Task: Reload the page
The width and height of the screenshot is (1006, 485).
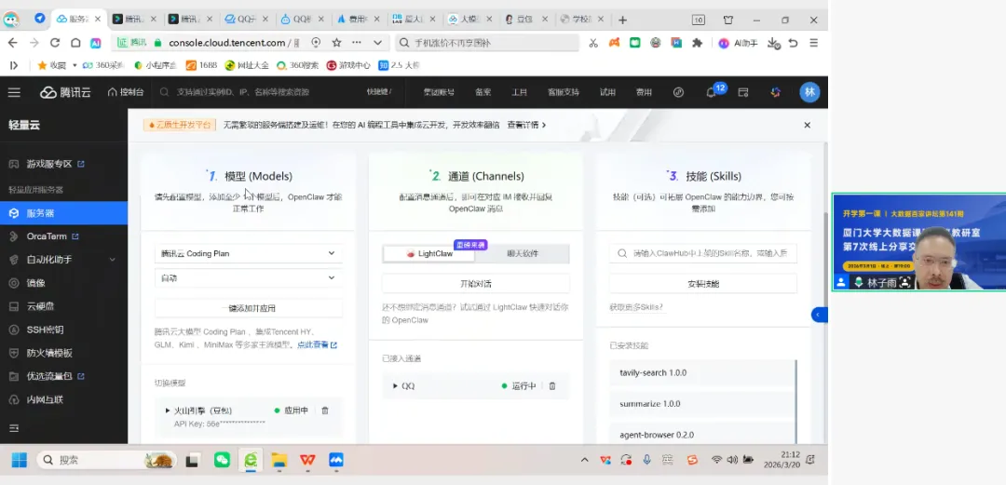Action: (55, 43)
